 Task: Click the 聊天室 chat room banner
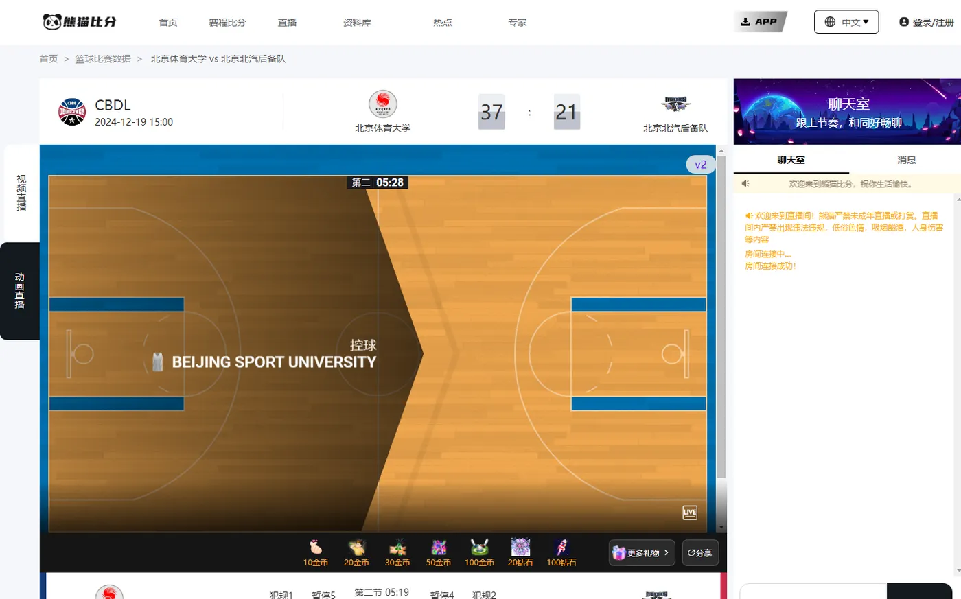847,112
